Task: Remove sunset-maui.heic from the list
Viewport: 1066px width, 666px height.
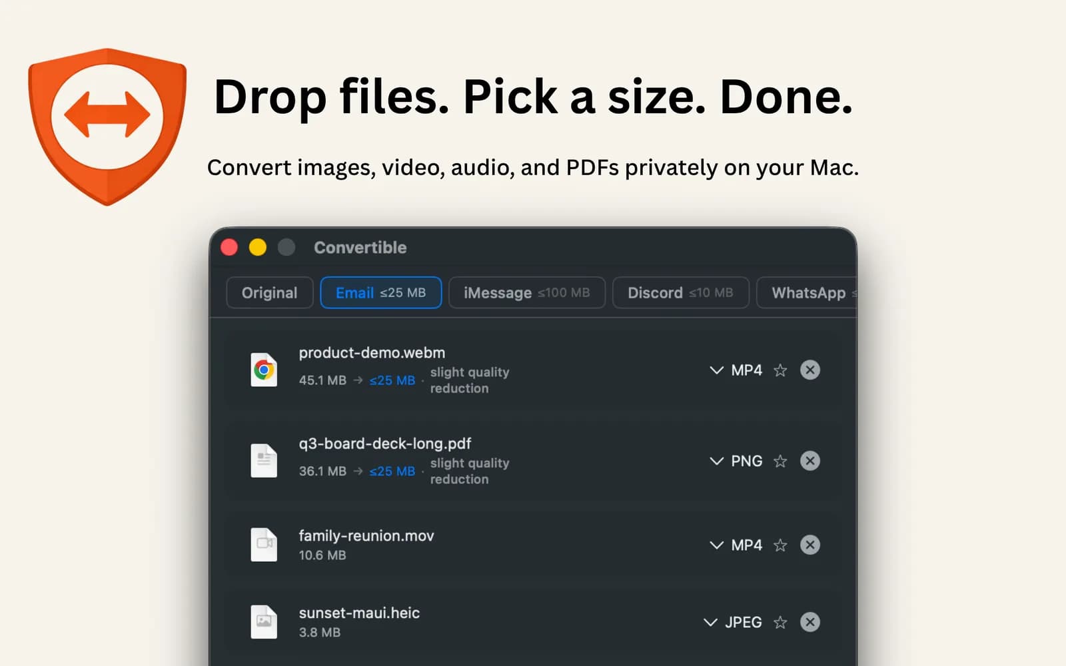Action: pos(810,622)
